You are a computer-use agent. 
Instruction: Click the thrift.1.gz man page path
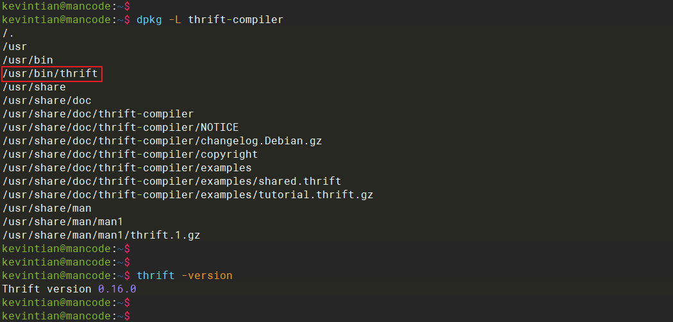[101, 235]
